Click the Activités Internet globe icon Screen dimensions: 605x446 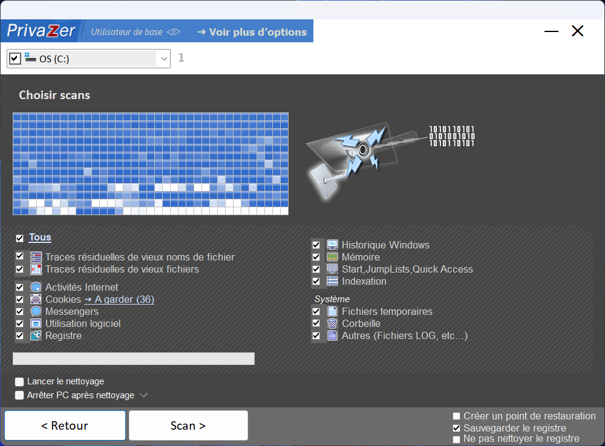click(35, 287)
